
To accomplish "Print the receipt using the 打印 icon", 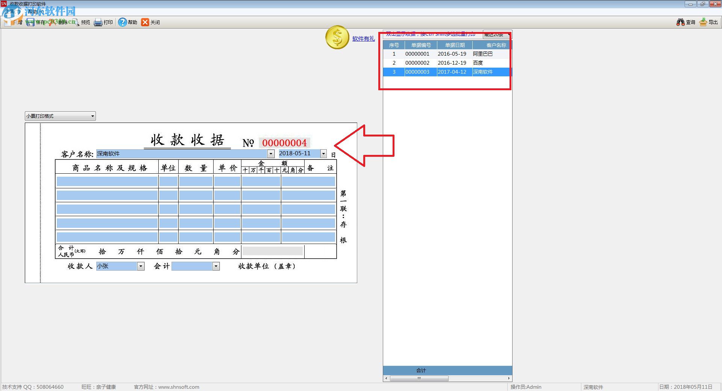I will pyautogui.click(x=98, y=22).
